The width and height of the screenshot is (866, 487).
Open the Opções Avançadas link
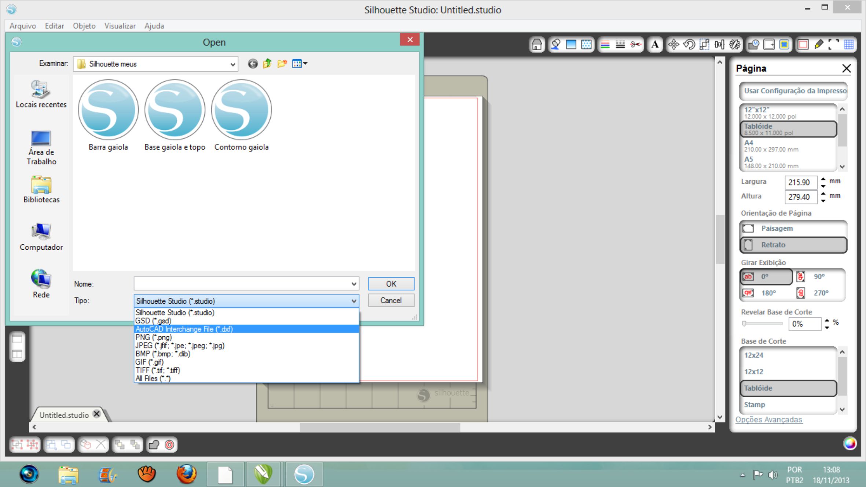tap(769, 420)
